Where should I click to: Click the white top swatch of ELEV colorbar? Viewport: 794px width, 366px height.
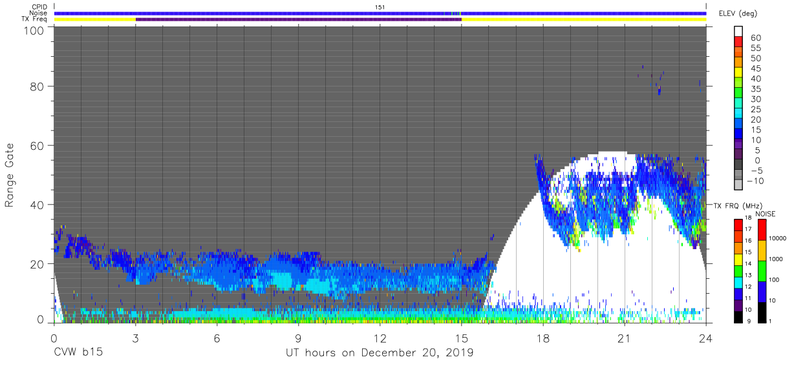(738, 30)
